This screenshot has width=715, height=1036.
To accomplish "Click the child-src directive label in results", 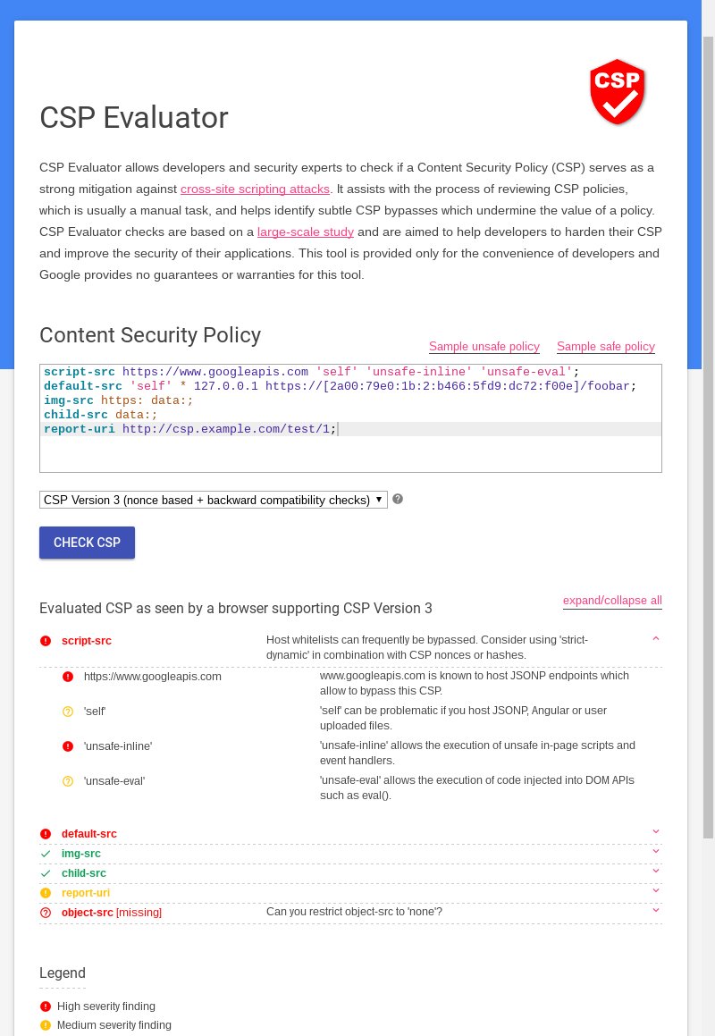I will click(x=84, y=873).
